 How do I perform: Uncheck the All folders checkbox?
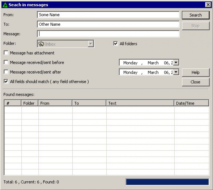point(116,44)
